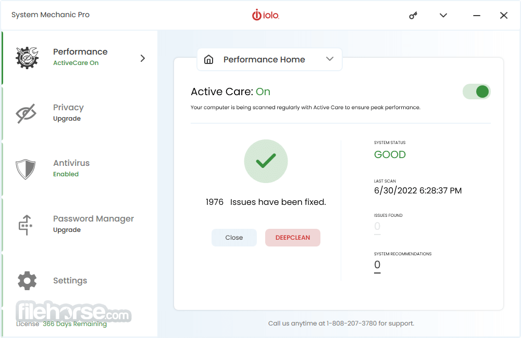
Task: Click the last scan date 6/30/2022 6:28:37 PM
Action: [418, 191]
